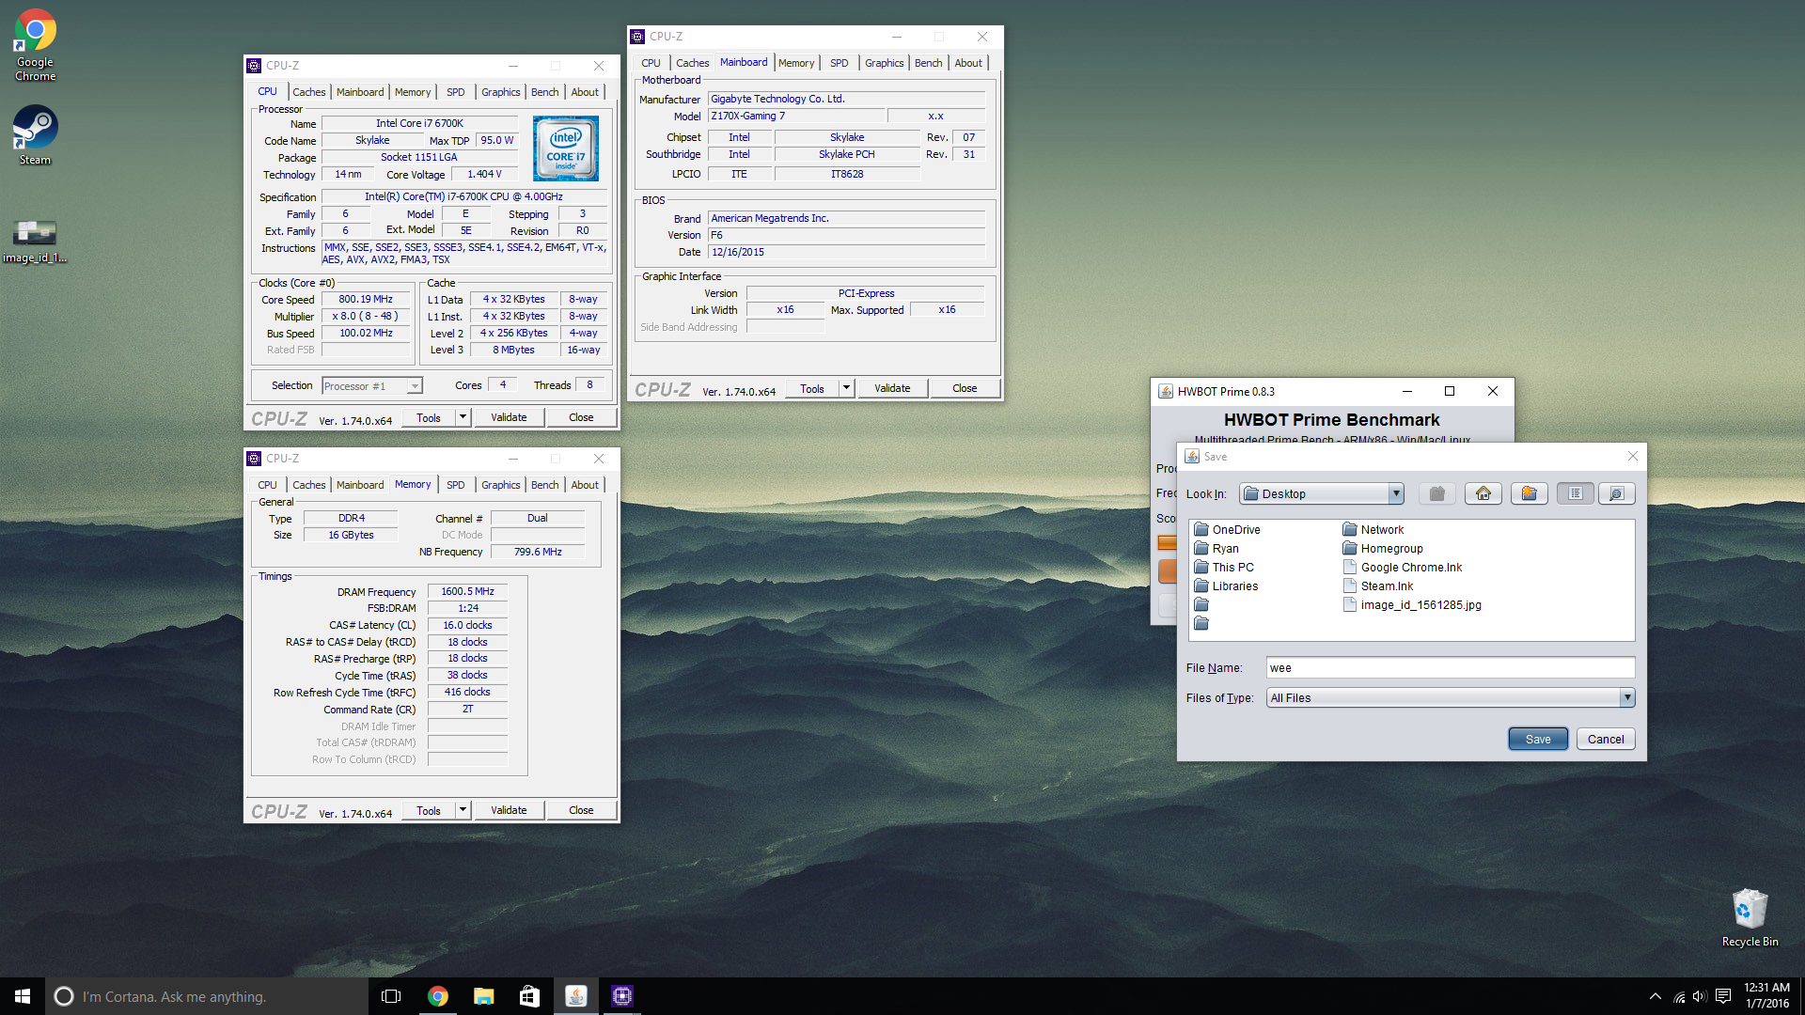1805x1015 pixels.
Task: Open Mainboard tab in CPU-Z Memory window
Action: click(359, 485)
